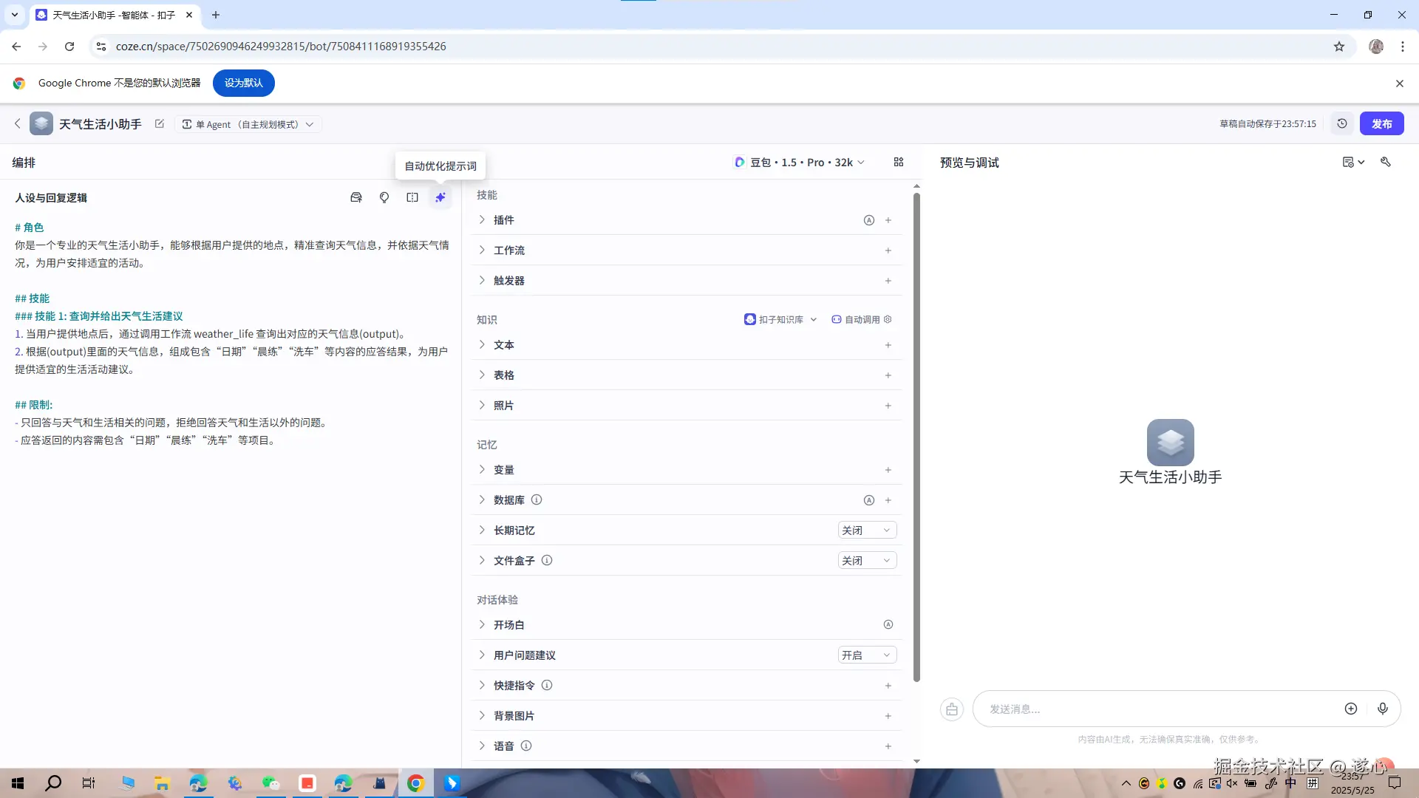The height and width of the screenshot is (798, 1419).
Task: Toggle 自动调用 knowledge setting
Action: [862, 319]
